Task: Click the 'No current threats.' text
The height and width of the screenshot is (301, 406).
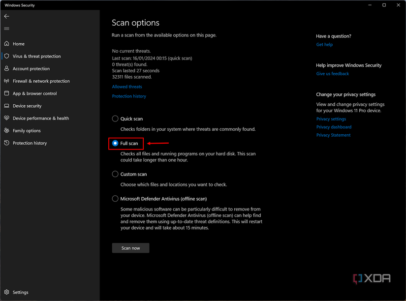Action: point(131,51)
